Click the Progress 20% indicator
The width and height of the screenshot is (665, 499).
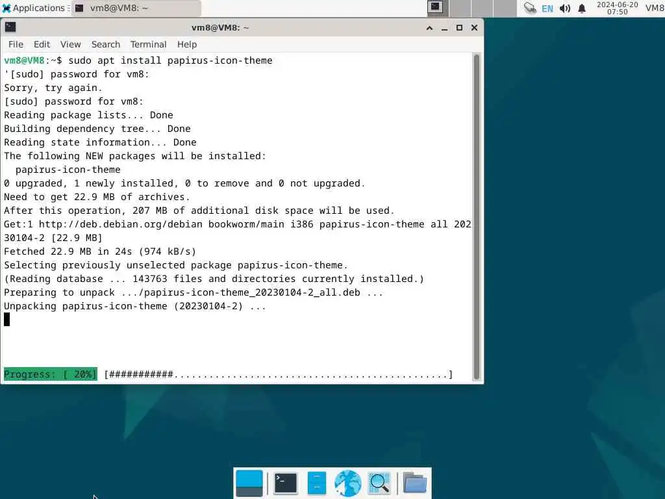pos(50,374)
